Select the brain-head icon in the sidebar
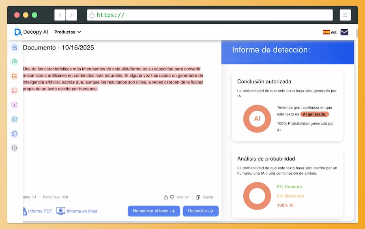The image size is (365, 229). click(x=15, y=62)
